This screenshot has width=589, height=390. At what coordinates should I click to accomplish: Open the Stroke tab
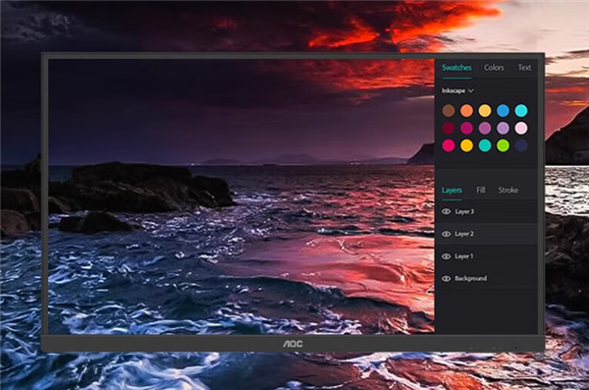point(508,191)
